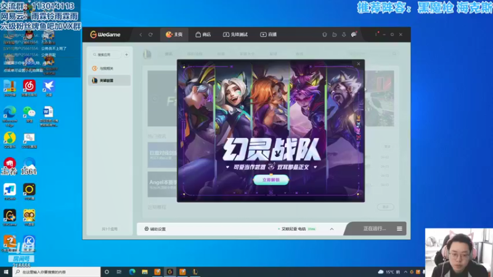Select 与我相关 in the sidebar

[x=109, y=68]
